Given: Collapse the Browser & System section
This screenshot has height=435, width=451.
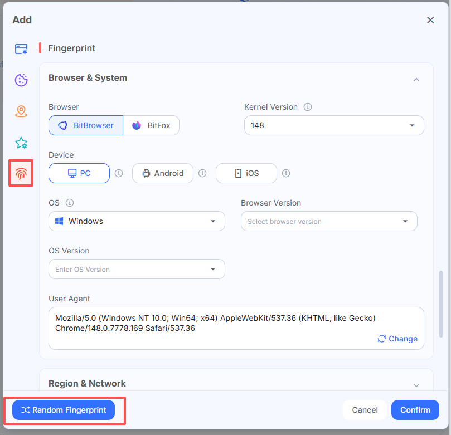Looking at the screenshot, I should 416,80.
